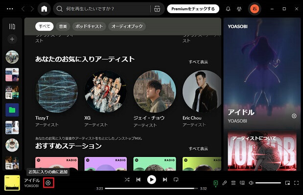The width and height of the screenshot is (303, 195).
Task: Click the search magnifier icon
Action: tap(60, 9)
